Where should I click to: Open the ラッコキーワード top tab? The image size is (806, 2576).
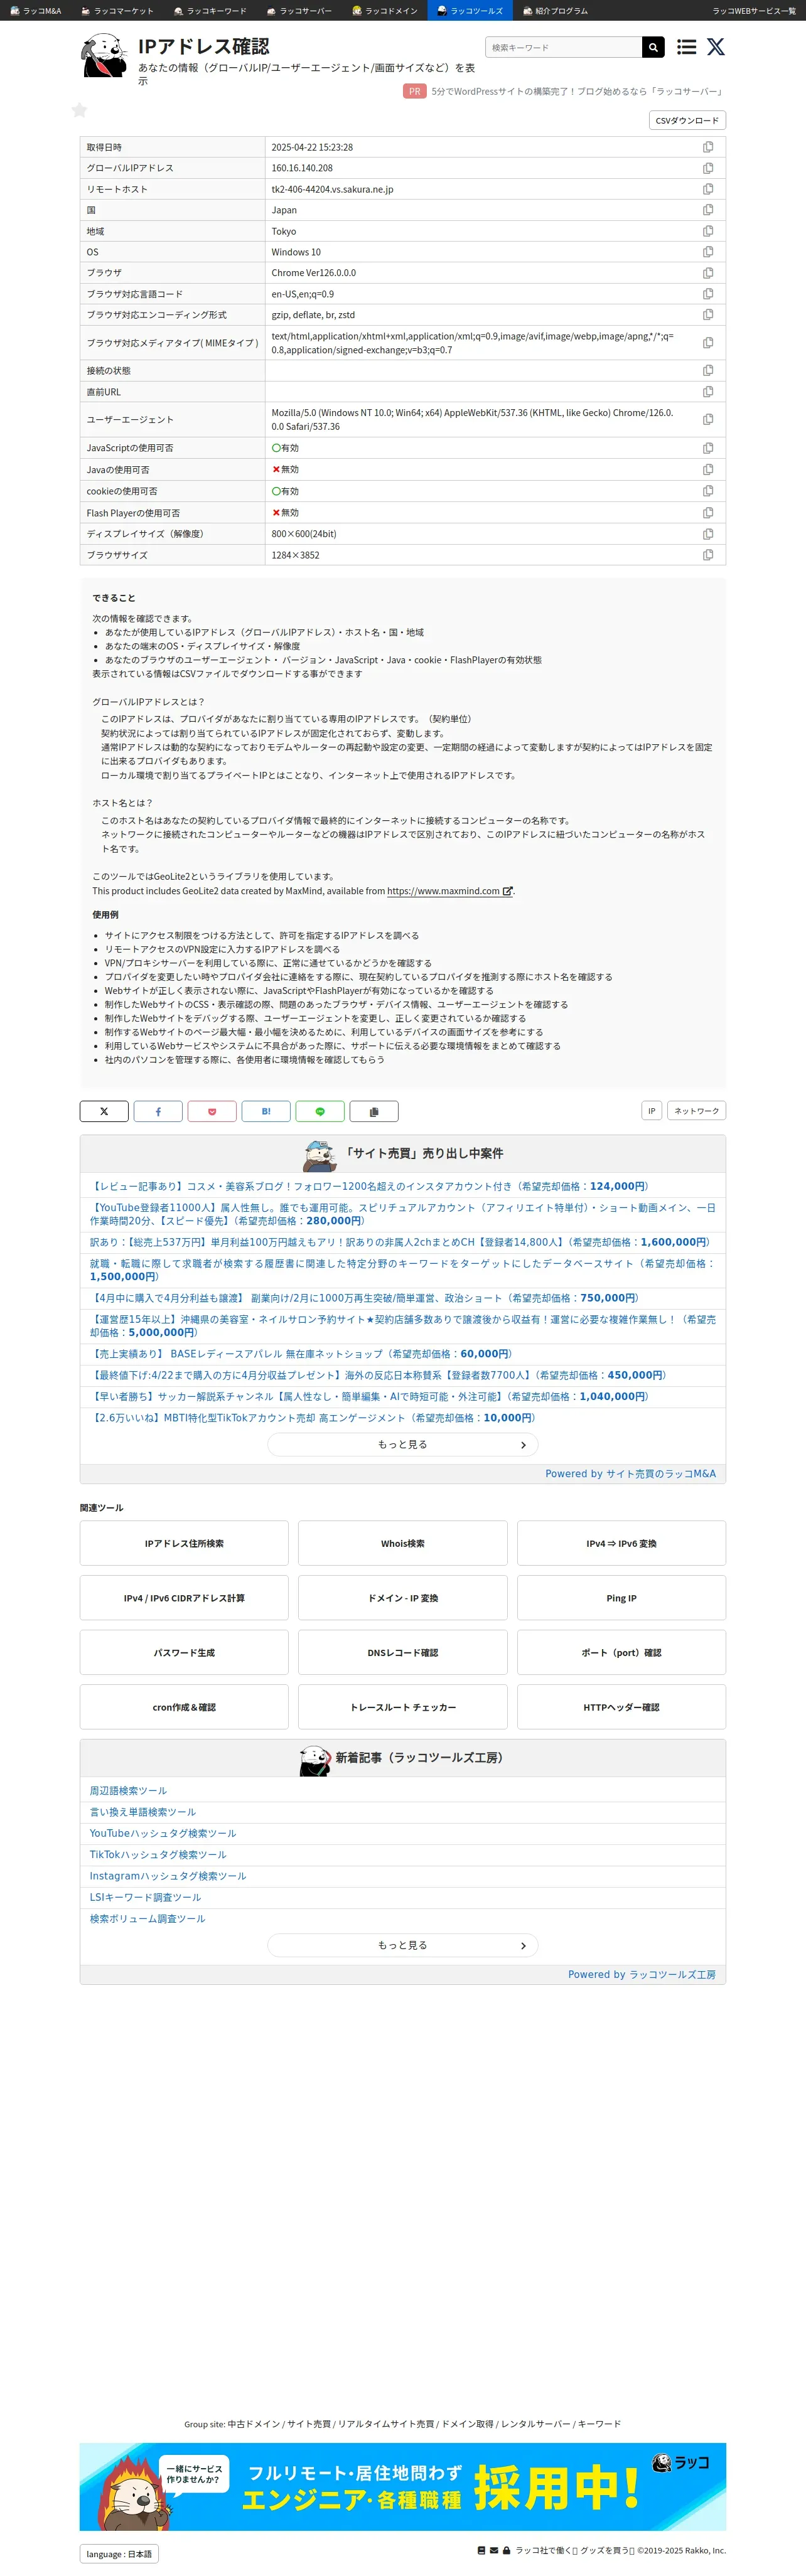[x=210, y=10]
